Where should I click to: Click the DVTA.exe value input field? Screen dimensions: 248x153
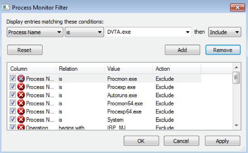click(x=148, y=32)
